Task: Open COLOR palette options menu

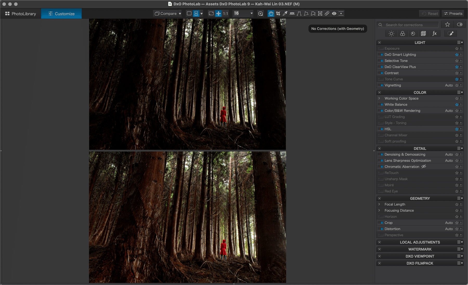Action: 460,92
